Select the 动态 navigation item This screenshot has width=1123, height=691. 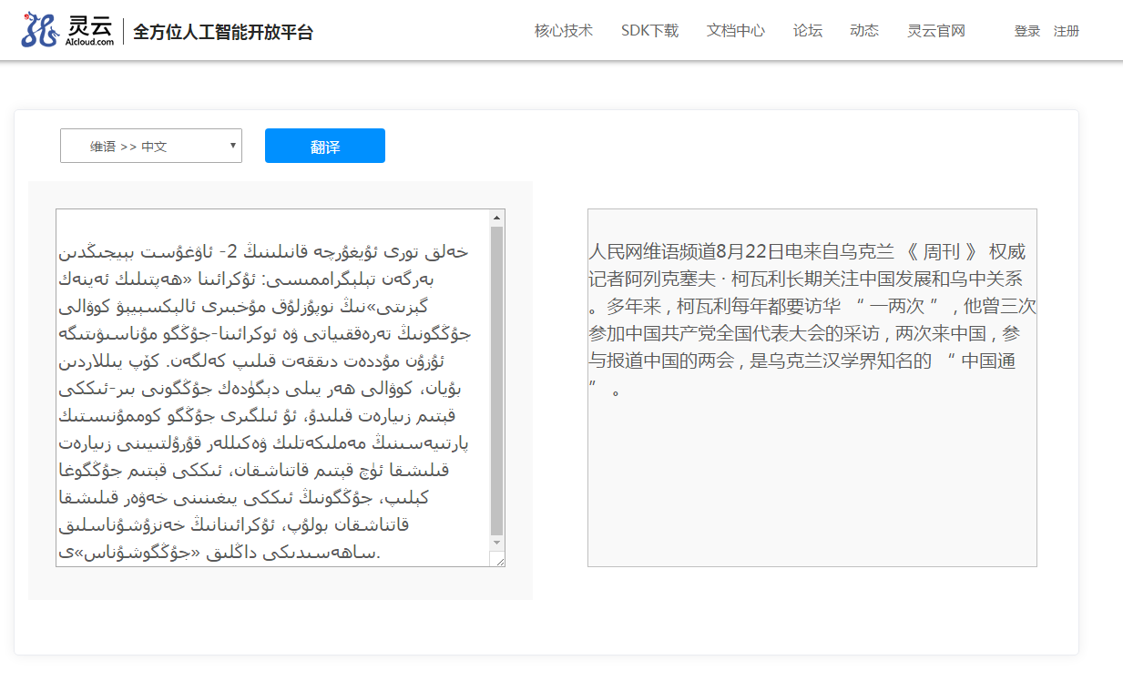pos(863,31)
